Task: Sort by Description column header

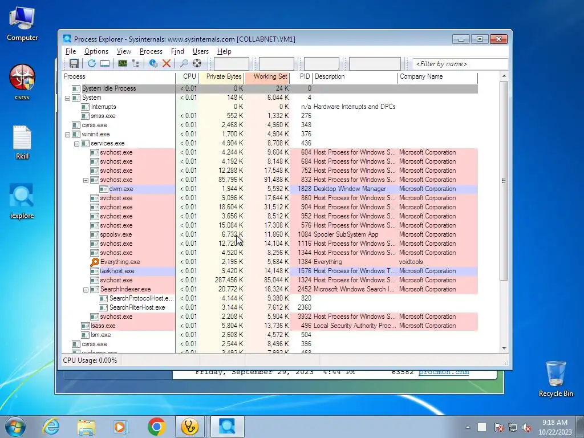Action: [355, 77]
